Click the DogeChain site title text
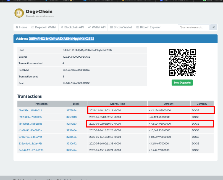 [39, 12]
